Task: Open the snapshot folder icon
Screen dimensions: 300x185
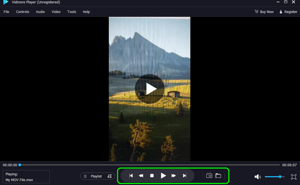Action: [x=218, y=176]
